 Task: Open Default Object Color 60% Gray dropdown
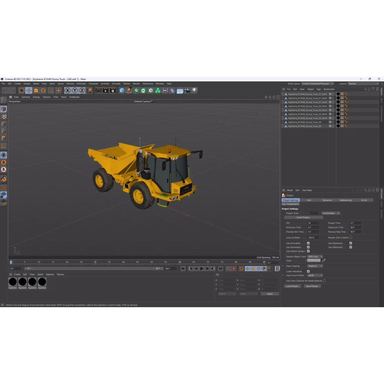click(315, 256)
